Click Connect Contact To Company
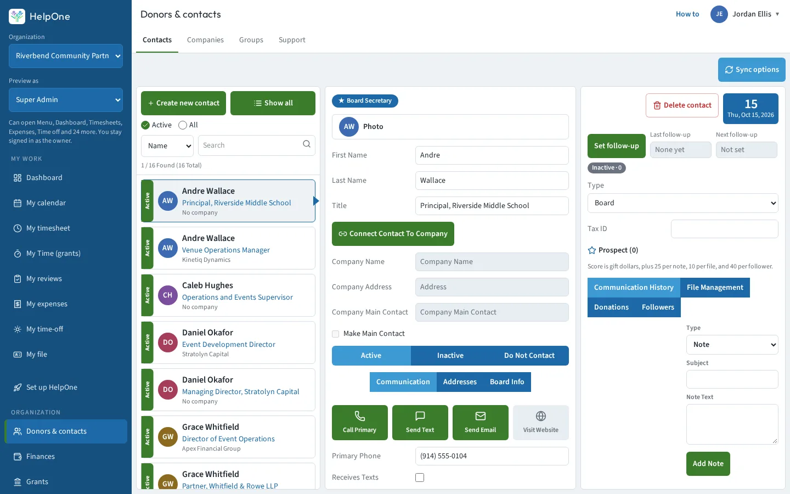This screenshot has height=494, width=790. click(x=393, y=234)
